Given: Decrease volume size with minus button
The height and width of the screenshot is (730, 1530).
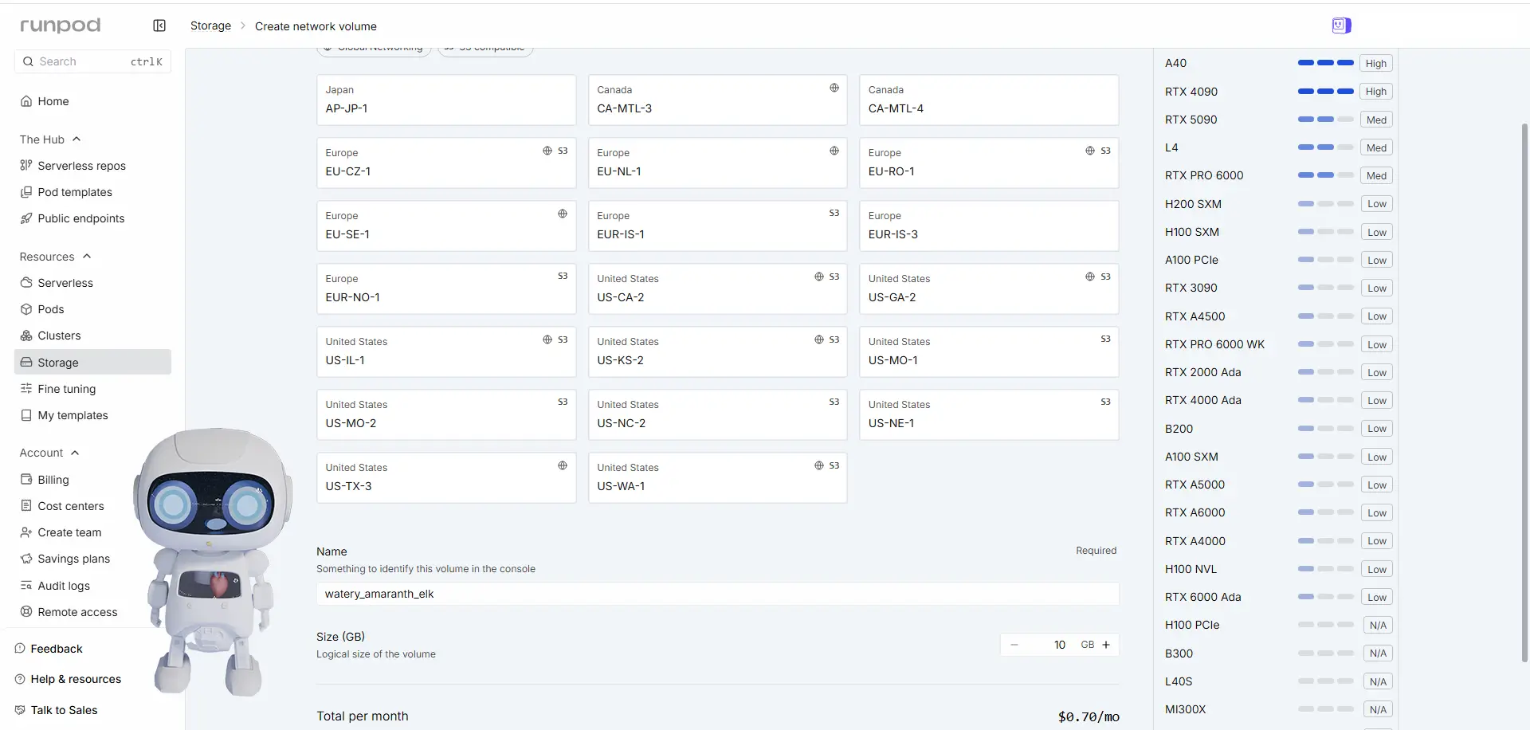Looking at the screenshot, I should pyautogui.click(x=1014, y=645).
